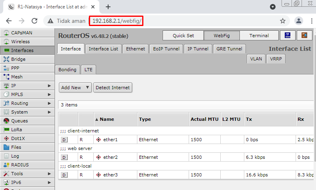Click the WebFig button

click(x=222, y=36)
